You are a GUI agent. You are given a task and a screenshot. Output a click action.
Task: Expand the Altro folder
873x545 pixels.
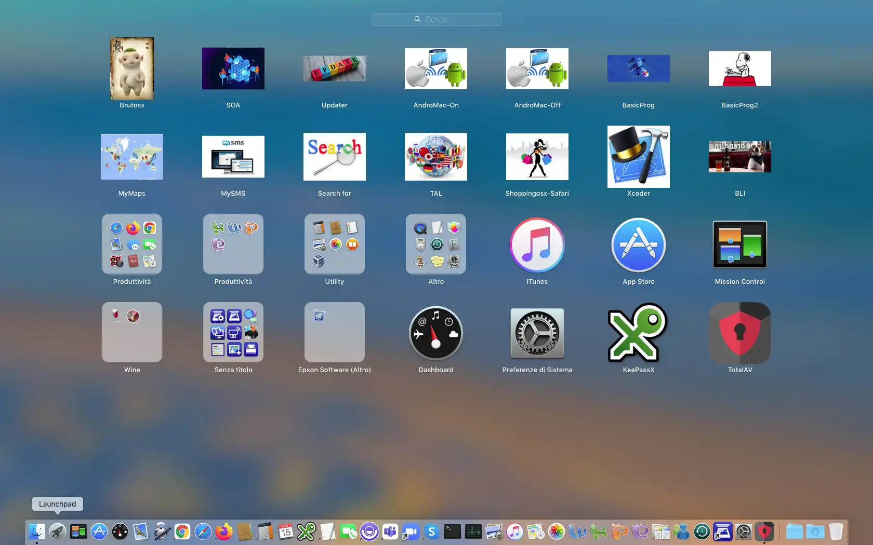point(436,244)
